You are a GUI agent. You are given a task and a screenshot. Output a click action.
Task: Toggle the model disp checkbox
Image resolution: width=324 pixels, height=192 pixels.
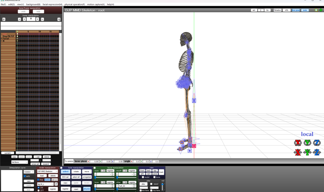point(38,180)
